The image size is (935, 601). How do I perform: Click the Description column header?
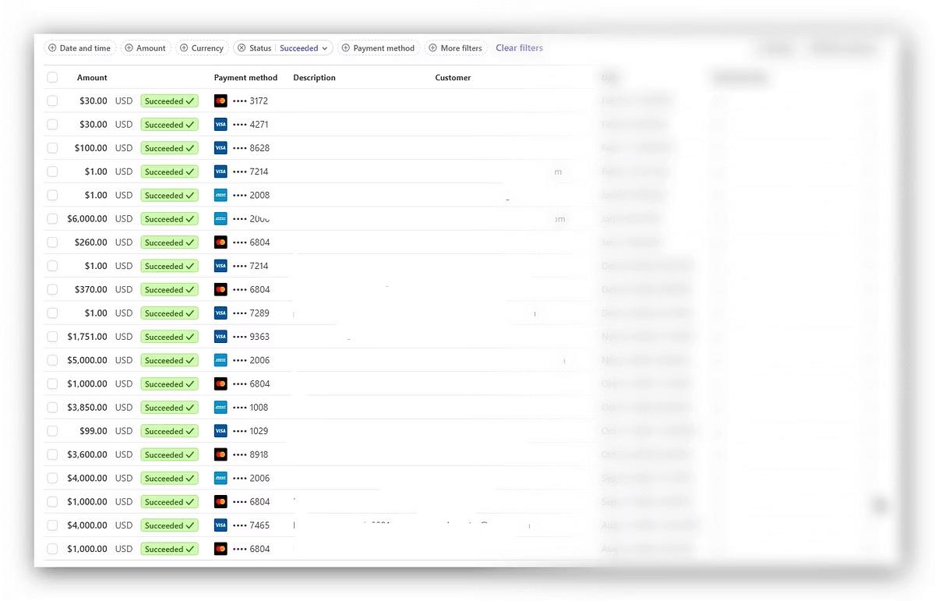(x=314, y=77)
